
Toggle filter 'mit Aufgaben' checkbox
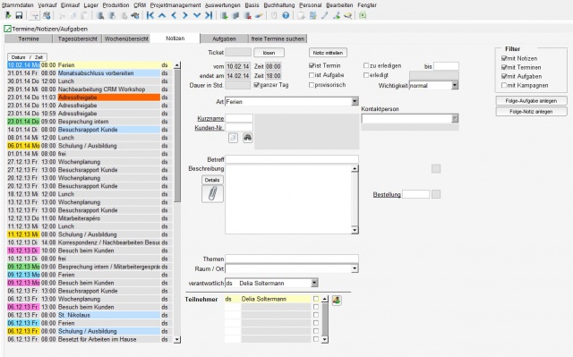click(x=504, y=76)
